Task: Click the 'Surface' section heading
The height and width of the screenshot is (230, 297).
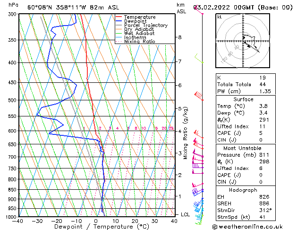Action: (243, 99)
